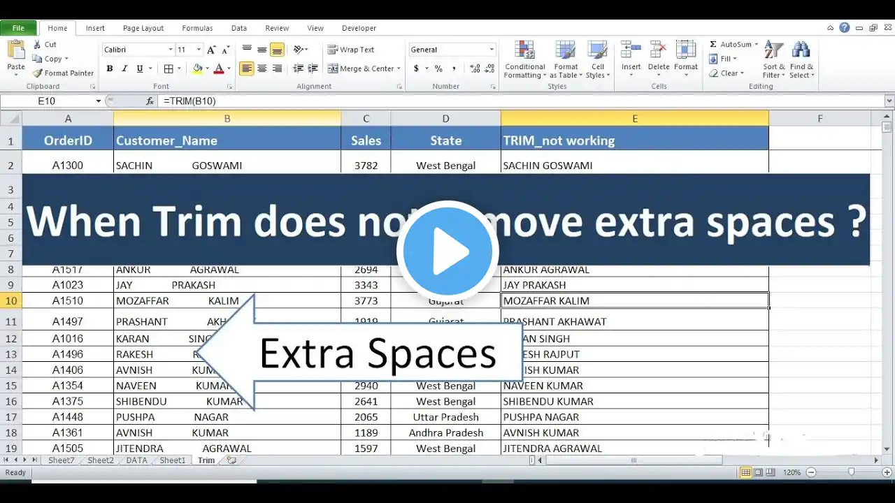Open the Calibri font name dropdown
The width and height of the screenshot is (895, 503).
(x=170, y=50)
